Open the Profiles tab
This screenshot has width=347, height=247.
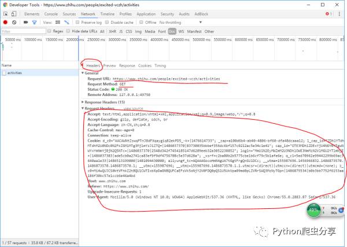tap(125, 14)
